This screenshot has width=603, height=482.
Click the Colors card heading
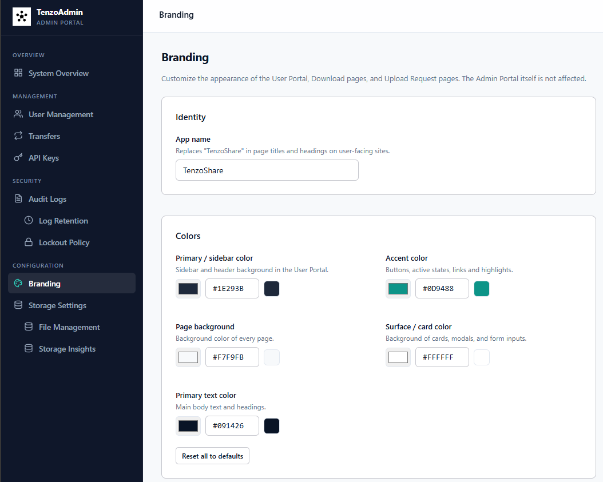click(x=188, y=236)
